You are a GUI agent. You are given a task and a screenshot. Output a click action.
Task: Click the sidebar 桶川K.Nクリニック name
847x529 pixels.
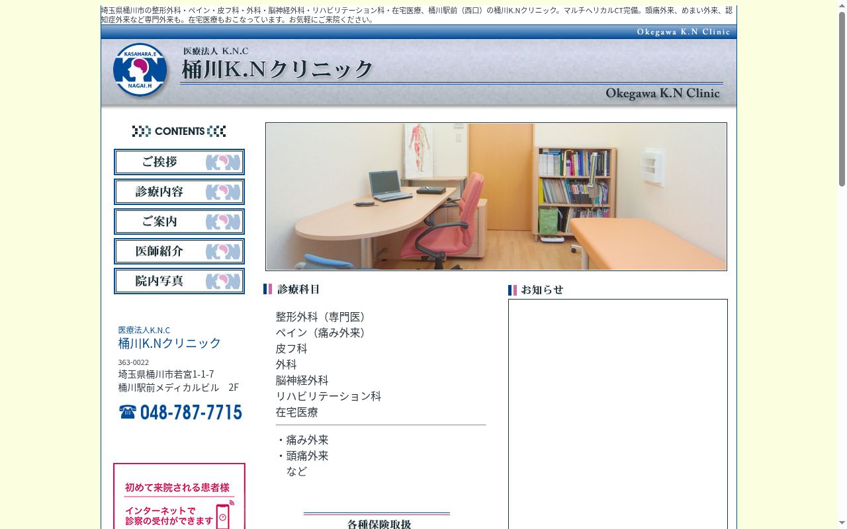[170, 343]
